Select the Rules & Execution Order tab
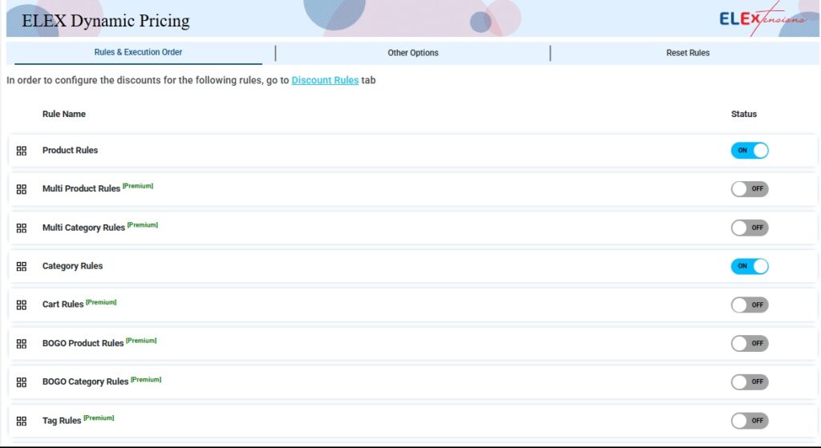 pyautogui.click(x=138, y=53)
